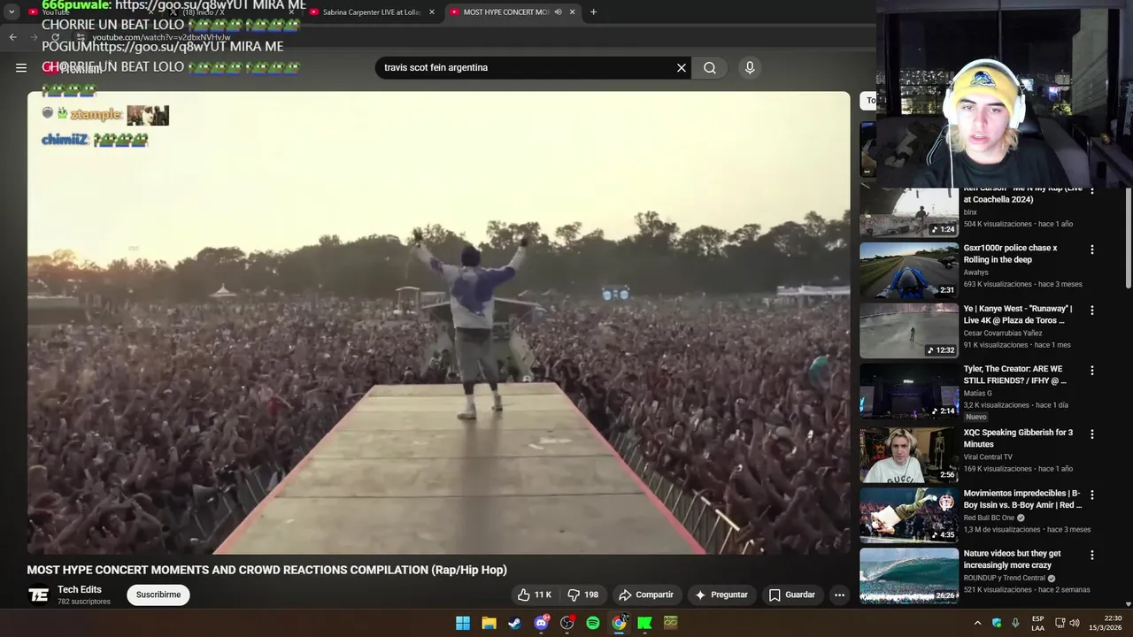This screenshot has width=1133, height=637.
Task: Go back in browser history
Action: tap(12, 37)
